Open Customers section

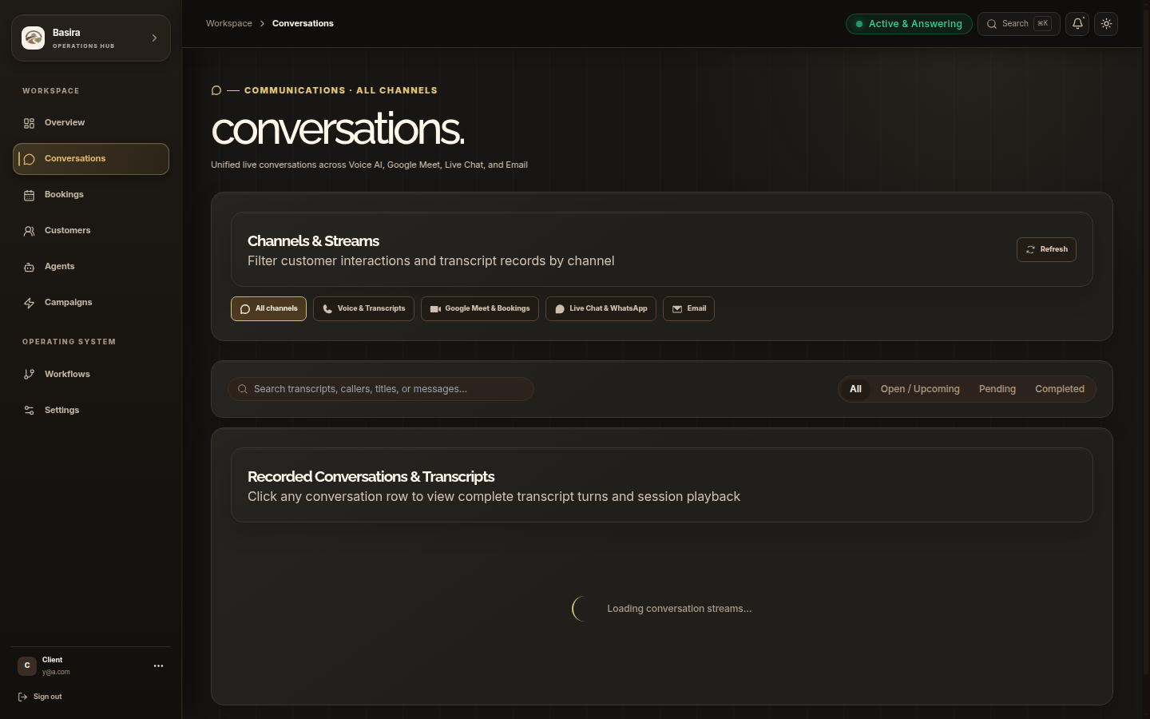[x=91, y=231]
